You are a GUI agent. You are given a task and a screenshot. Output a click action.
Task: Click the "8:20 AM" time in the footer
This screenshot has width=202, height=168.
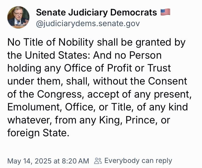(x=76, y=161)
